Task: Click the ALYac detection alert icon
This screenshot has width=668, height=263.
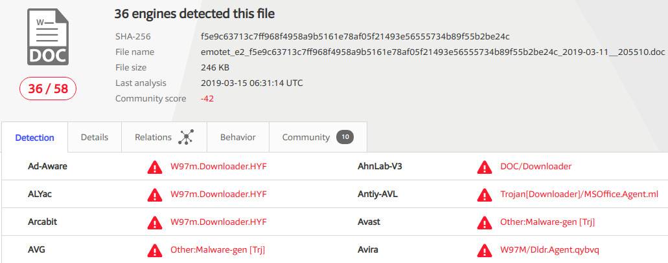Action: pos(155,195)
